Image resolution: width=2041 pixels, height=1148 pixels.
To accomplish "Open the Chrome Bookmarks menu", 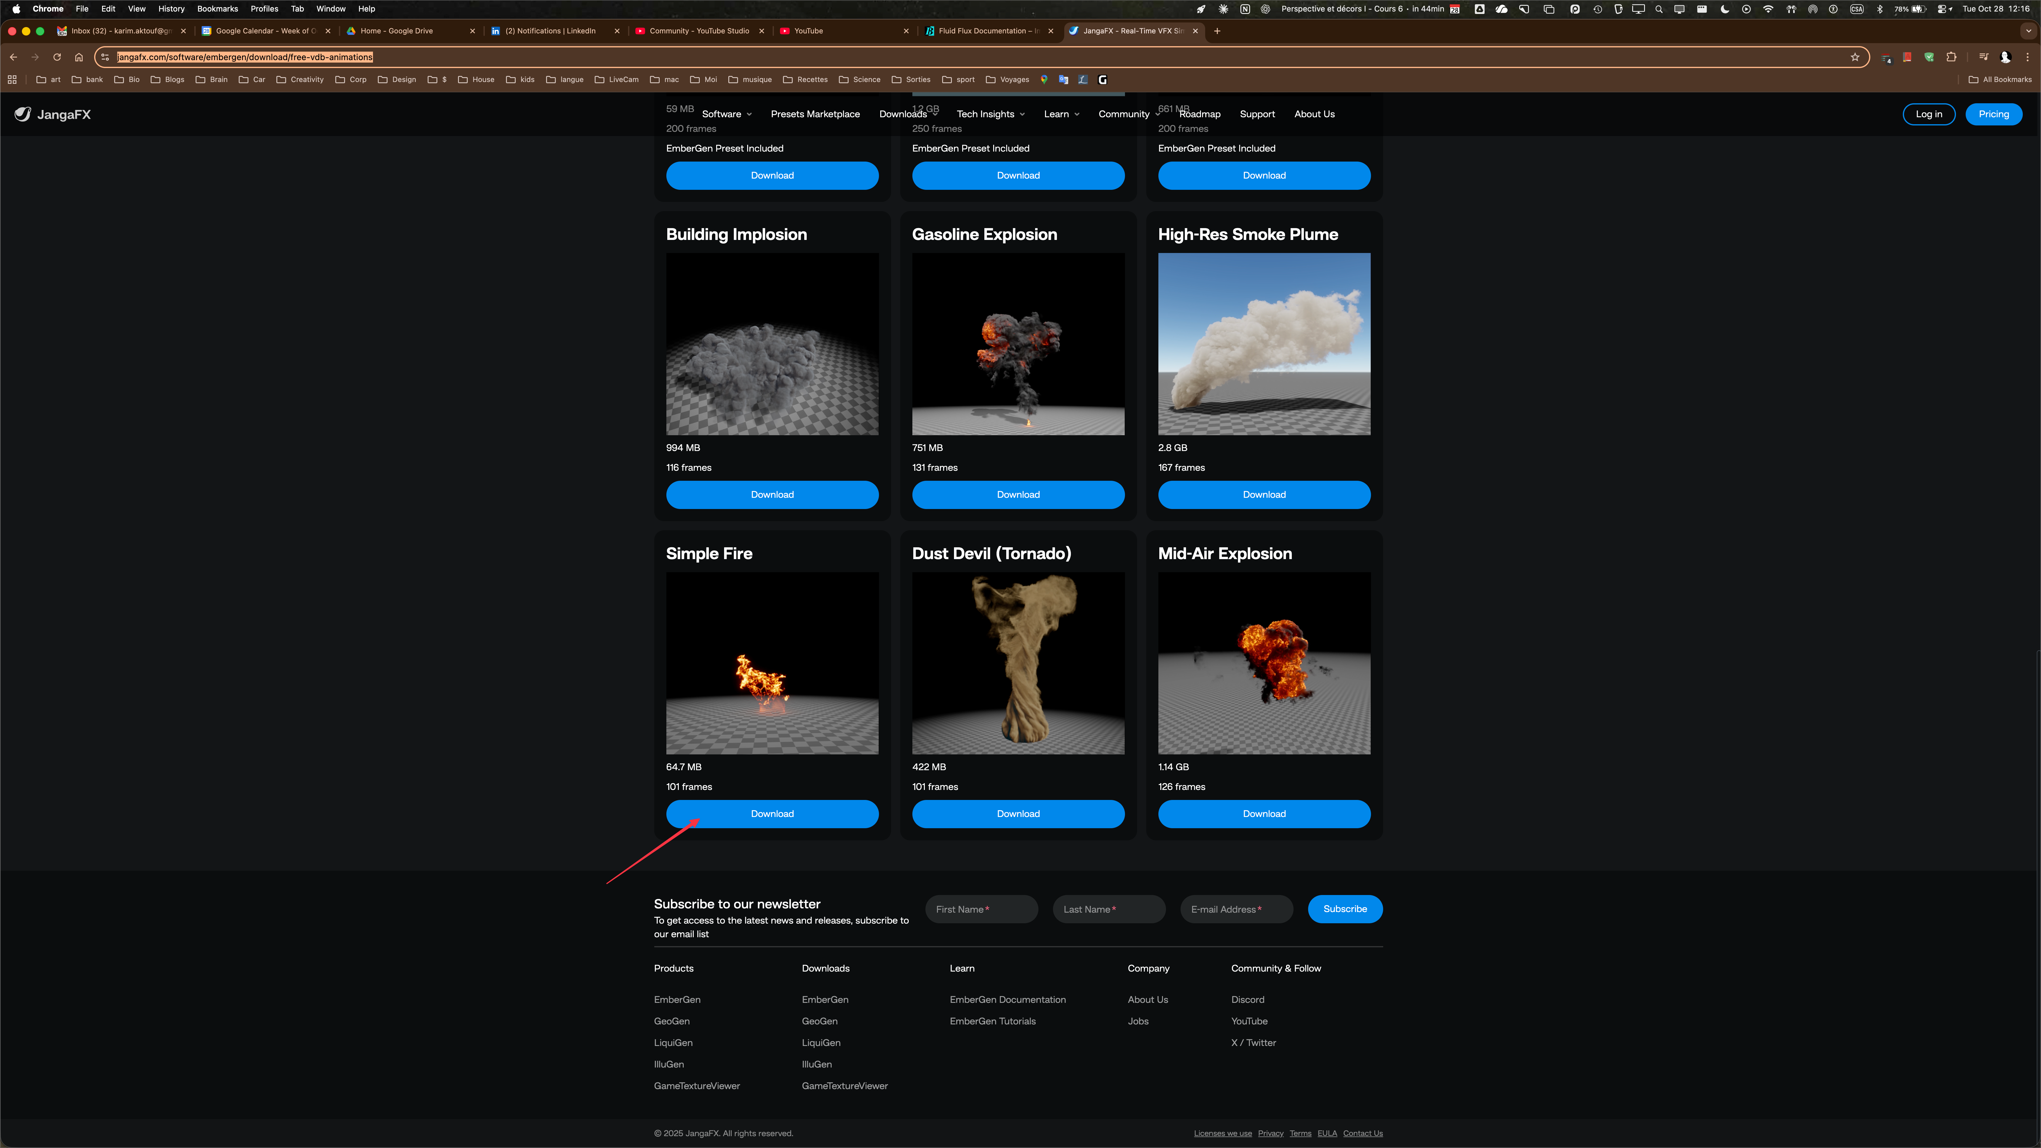I will click(217, 9).
